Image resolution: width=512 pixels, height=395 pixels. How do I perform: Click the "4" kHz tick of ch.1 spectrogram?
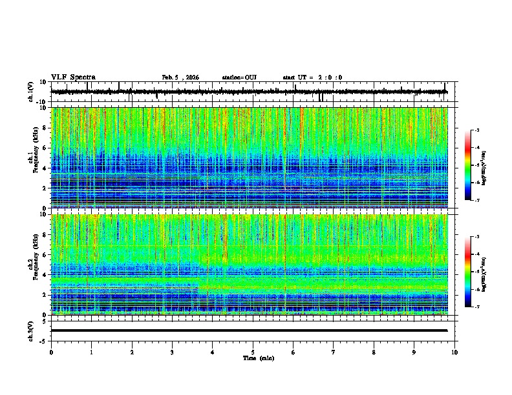point(45,168)
